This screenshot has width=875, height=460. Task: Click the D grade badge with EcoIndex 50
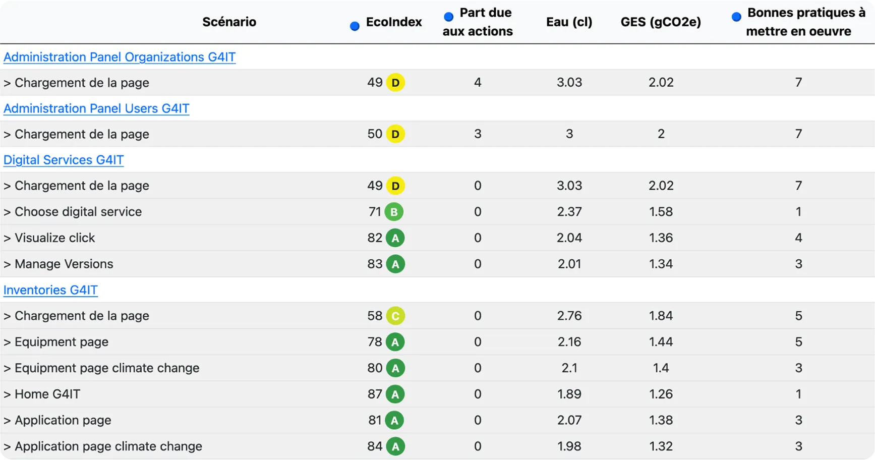point(395,134)
